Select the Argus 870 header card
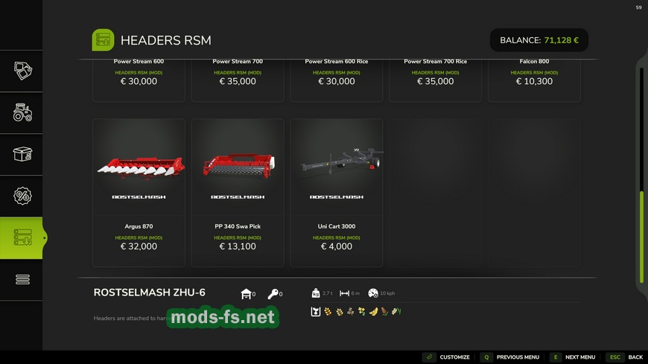 point(139,193)
